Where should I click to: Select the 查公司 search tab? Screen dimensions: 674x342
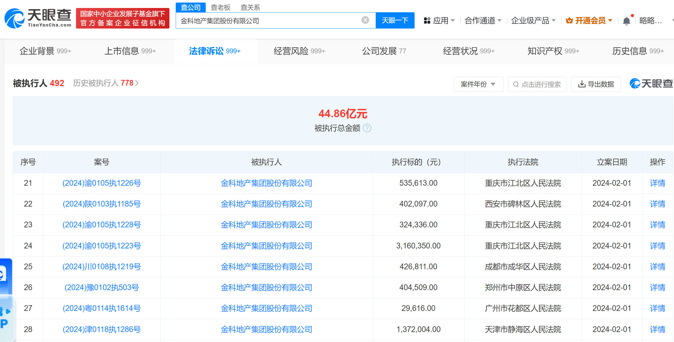click(x=191, y=7)
